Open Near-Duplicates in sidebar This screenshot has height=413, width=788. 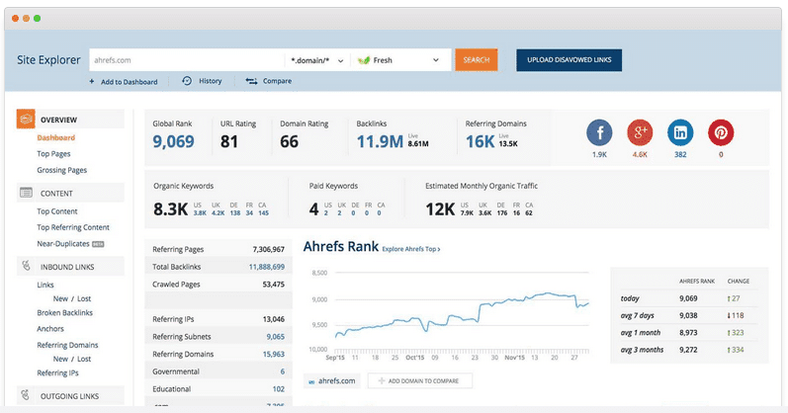pos(63,244)
